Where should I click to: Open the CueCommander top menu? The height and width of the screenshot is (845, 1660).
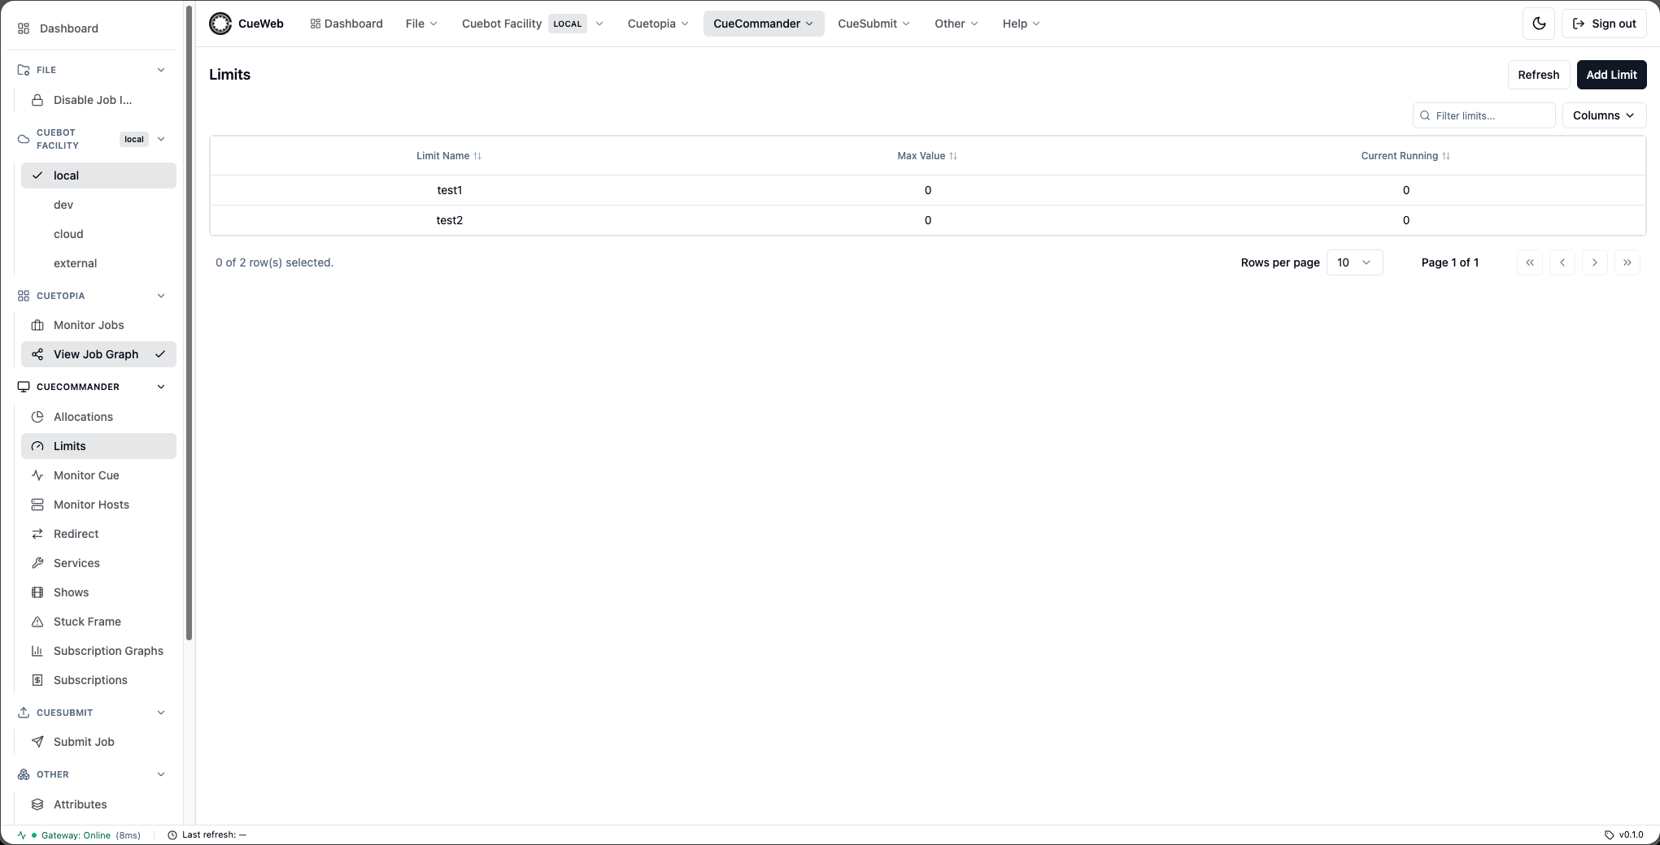click(x=764, y=24)
